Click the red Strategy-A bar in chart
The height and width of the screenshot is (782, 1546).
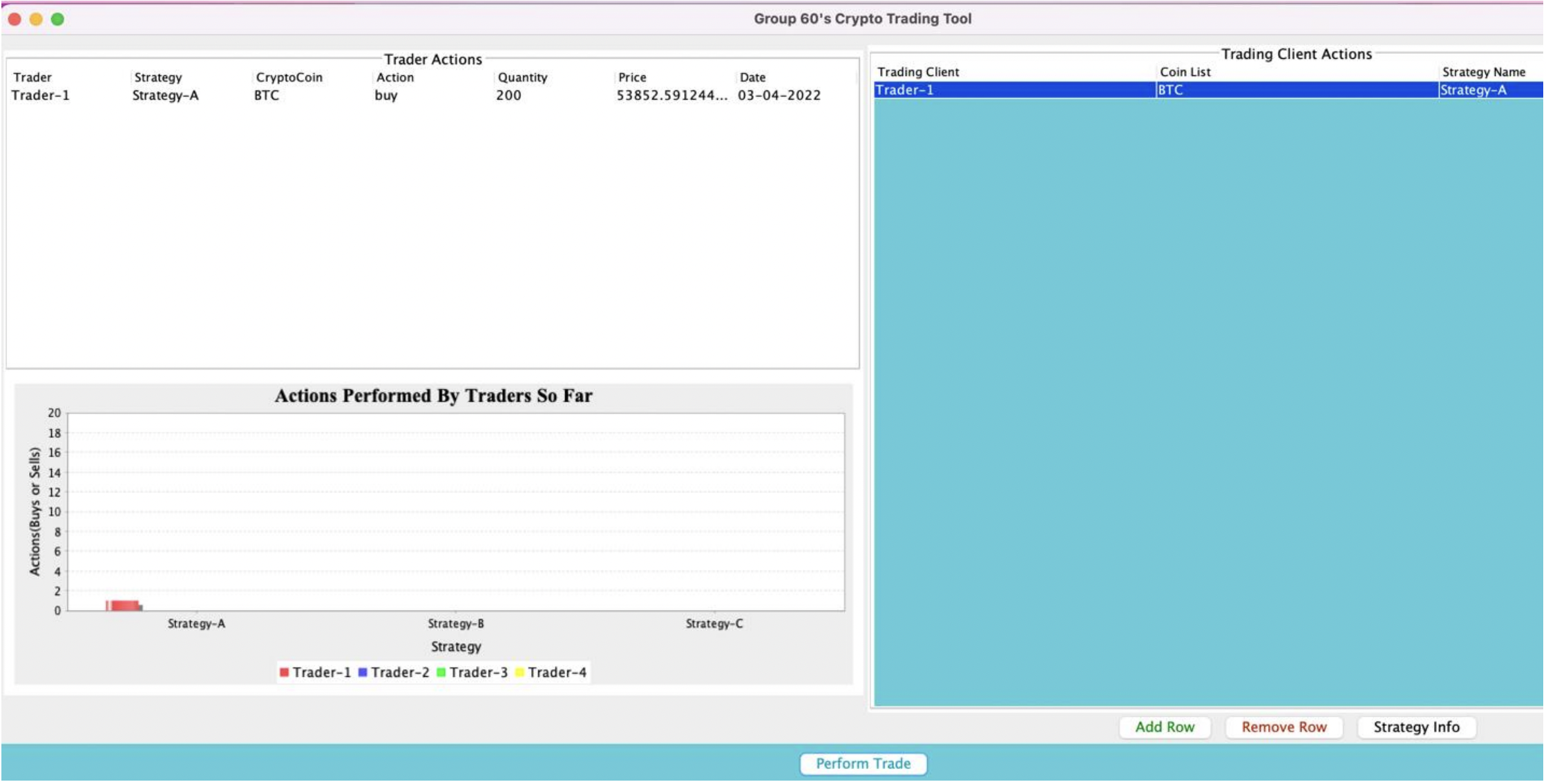point(123,606)
